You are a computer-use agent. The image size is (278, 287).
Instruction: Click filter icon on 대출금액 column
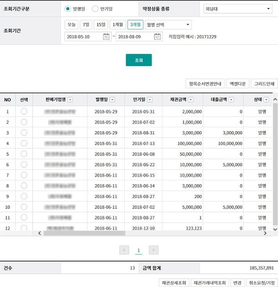[x=231, y=100]
